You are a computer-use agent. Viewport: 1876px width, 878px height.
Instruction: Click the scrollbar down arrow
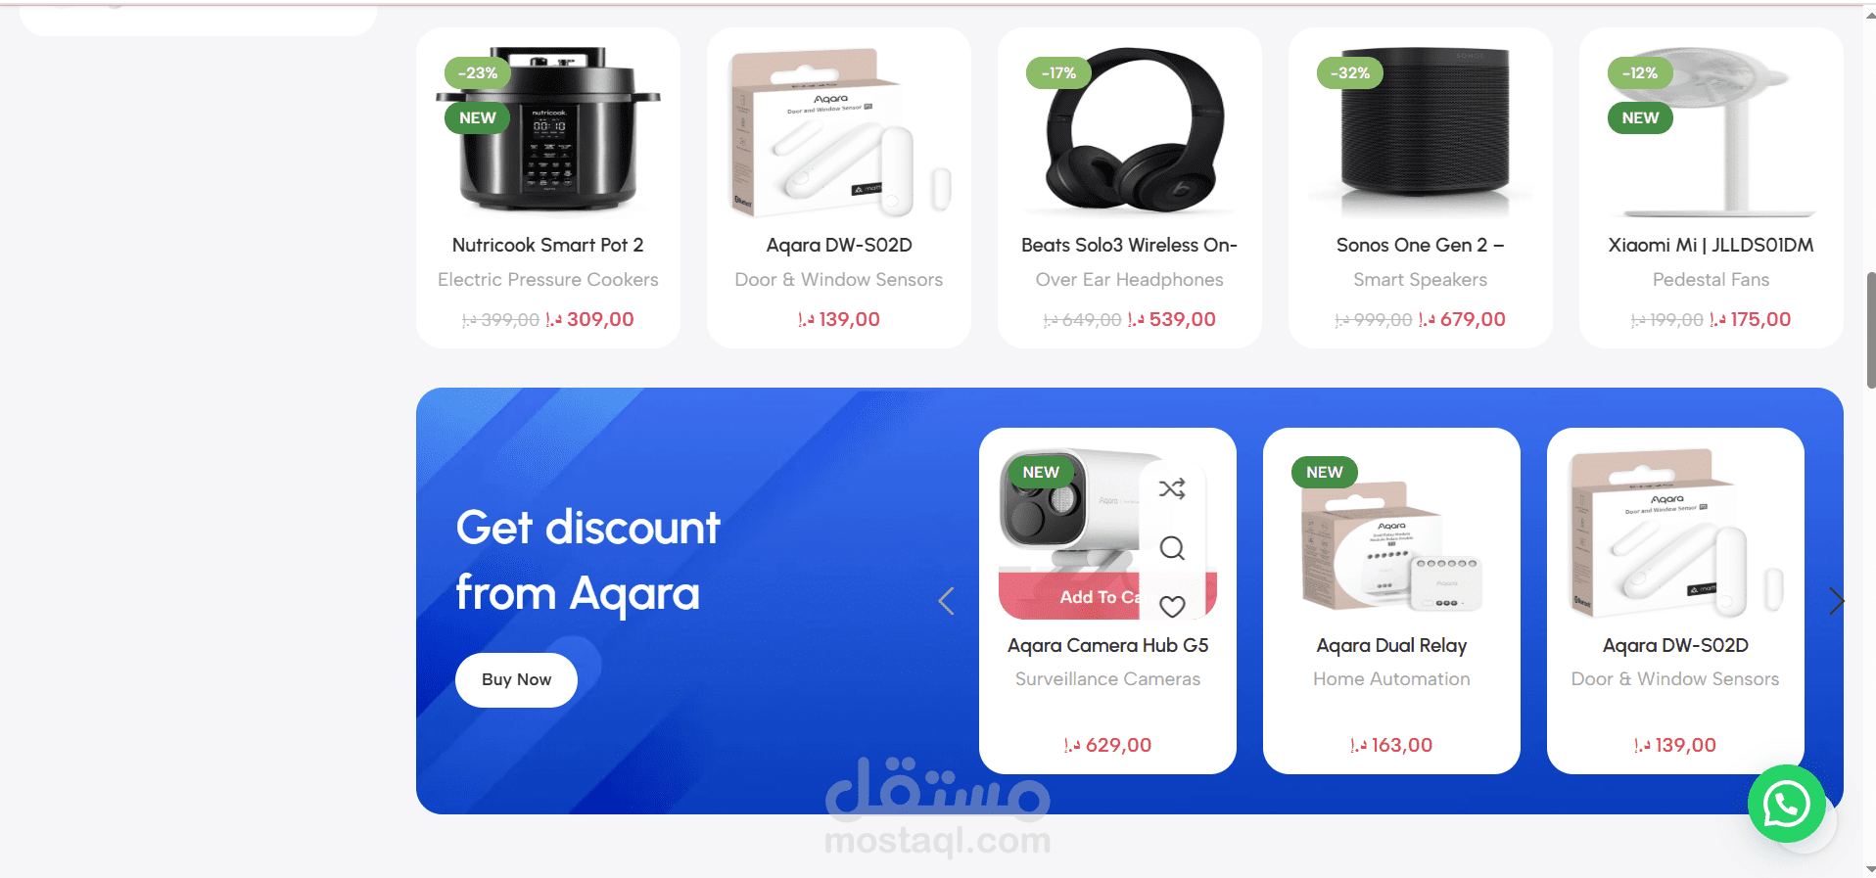point(1871,869)
